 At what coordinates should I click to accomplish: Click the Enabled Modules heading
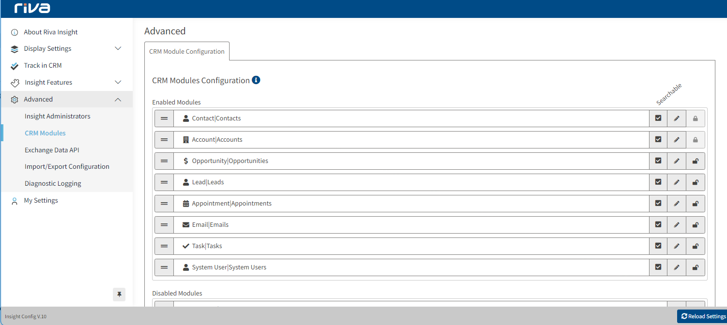point(176,102)
